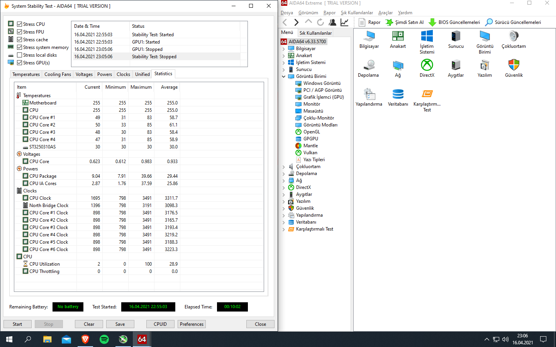Open File Explorer from the taskbar
556x347 pixels.
click(x=47, y=339)
